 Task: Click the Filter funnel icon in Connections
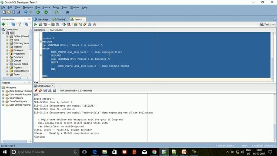click(19, 24)
